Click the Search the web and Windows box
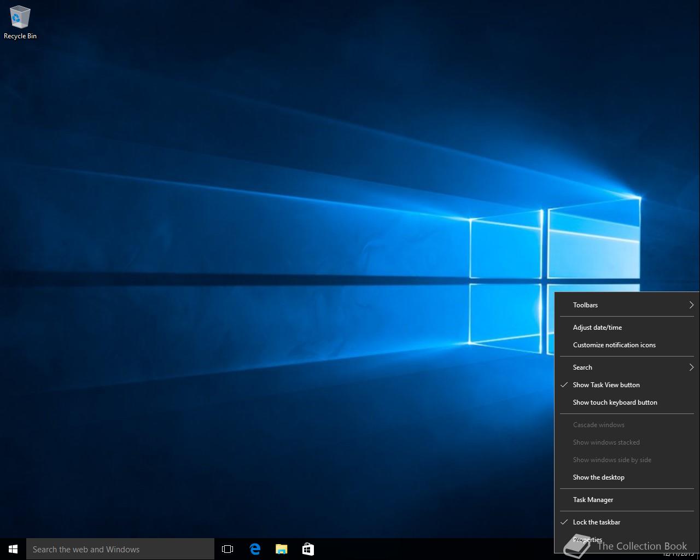This screenshot has width=700, height=560. click(x=120, y=549)
